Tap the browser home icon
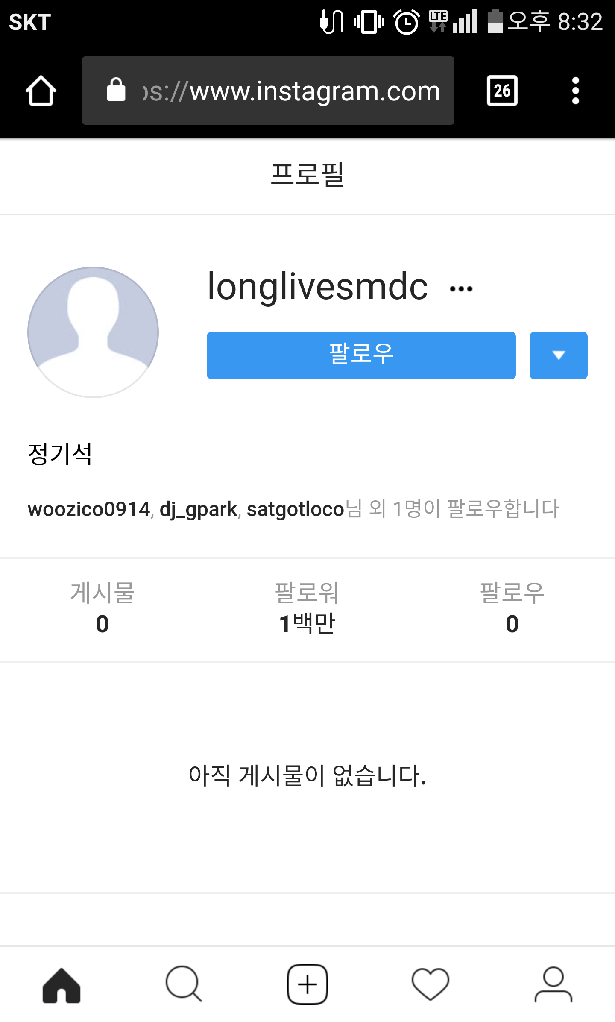 click(41, 91)
